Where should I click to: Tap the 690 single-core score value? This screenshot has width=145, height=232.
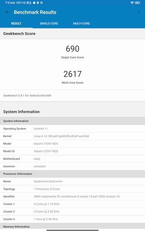tap(72, 49)
